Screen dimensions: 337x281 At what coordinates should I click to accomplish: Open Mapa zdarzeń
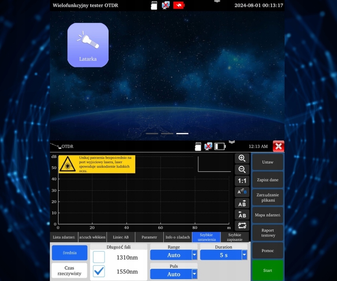(x=268, y=215)
